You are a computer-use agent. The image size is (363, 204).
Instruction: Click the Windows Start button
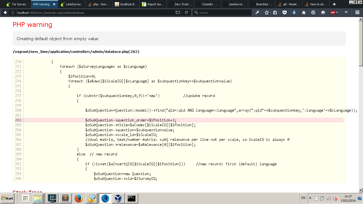[x=7, y=198]
